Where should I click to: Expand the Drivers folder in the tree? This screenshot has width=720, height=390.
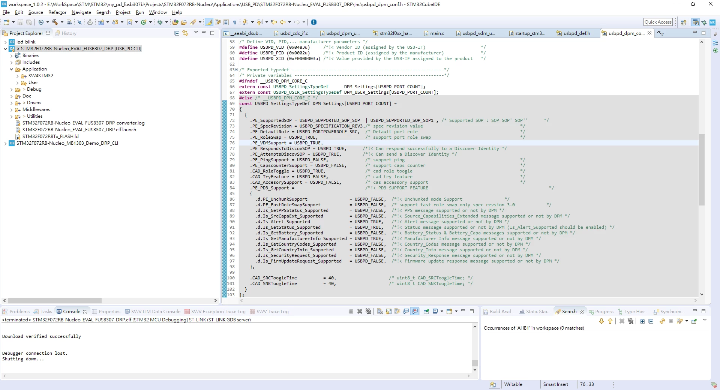(12, 103)
